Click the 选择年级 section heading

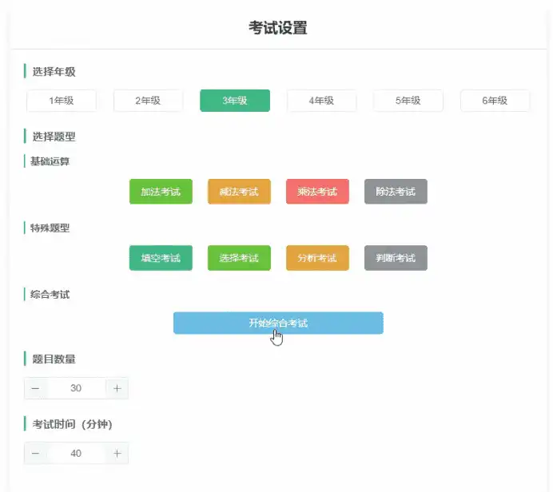[54, 72]
